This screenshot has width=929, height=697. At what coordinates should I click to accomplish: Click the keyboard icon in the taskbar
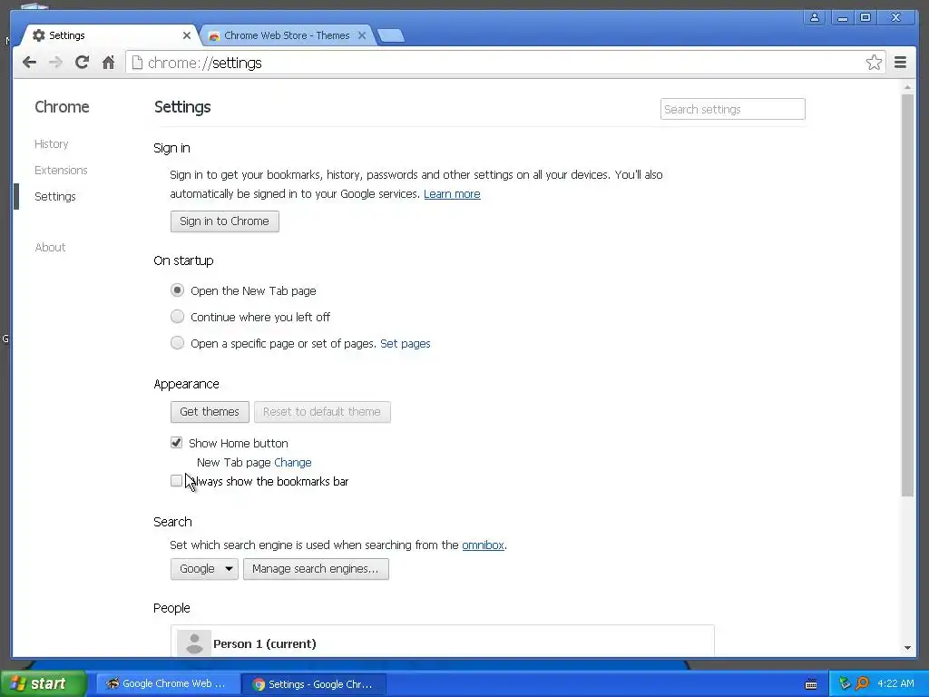click(811, 684)
